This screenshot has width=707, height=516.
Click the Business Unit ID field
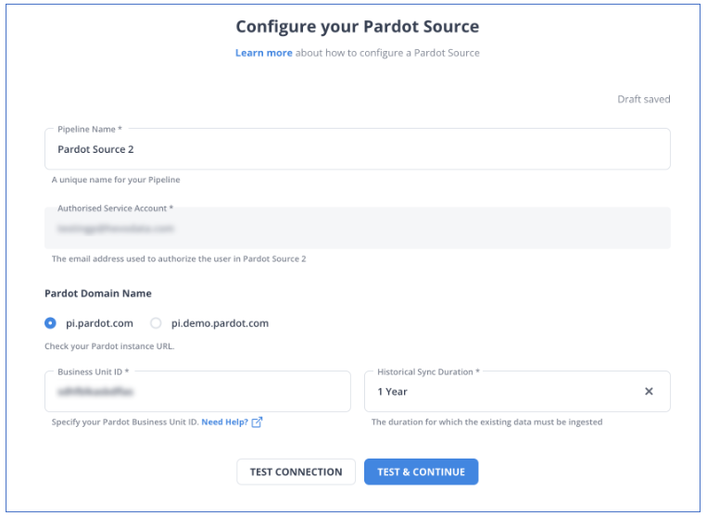click(x=197, y=391)
